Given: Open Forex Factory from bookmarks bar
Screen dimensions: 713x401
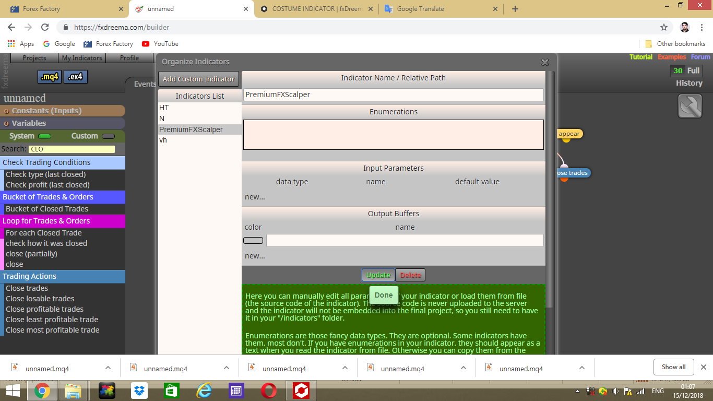Looking at the screenshot, I should coord(109,44).
